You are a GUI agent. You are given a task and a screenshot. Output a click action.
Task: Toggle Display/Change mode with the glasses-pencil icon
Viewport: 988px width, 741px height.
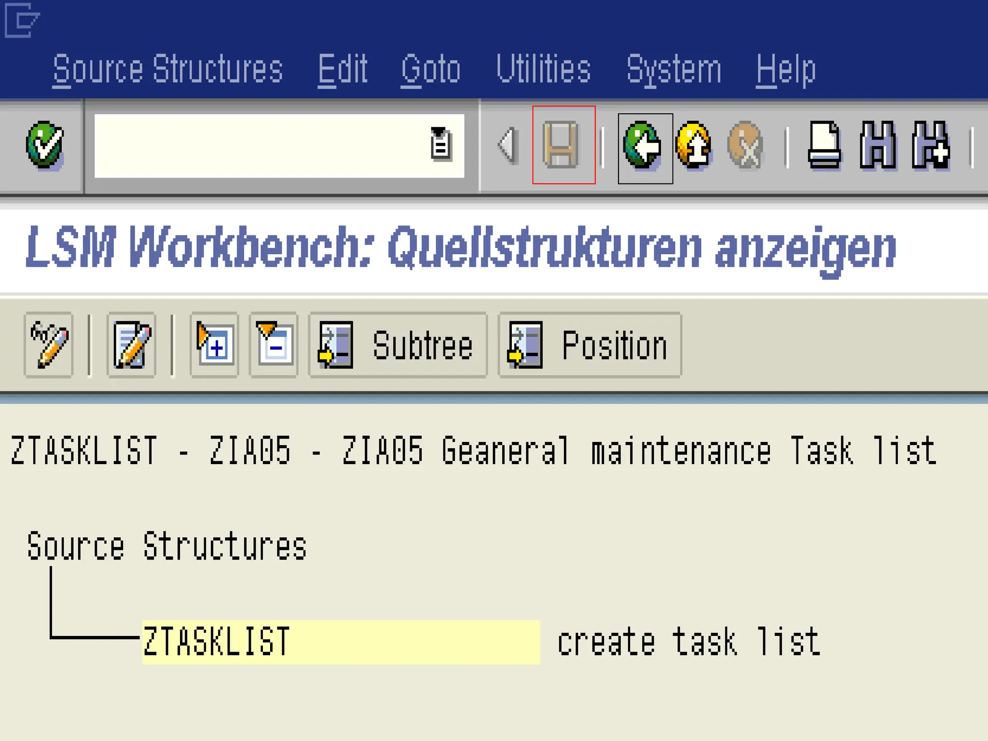tap(49, 344)
